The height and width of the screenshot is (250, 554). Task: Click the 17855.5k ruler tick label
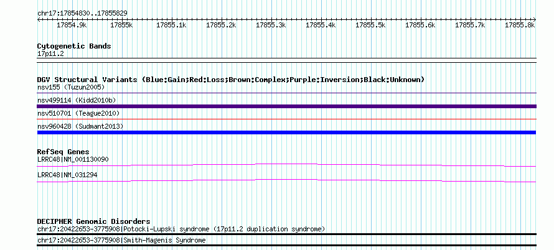[370, 25]
